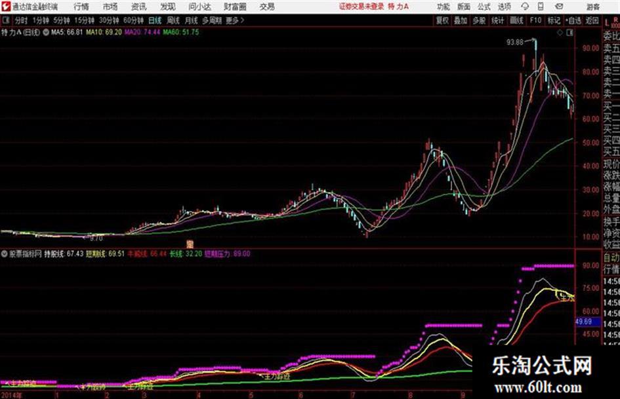The height and width of the screenshot is (399, 620).
Task: Click the window split icon at chart top-right
Action: point(569,33)
